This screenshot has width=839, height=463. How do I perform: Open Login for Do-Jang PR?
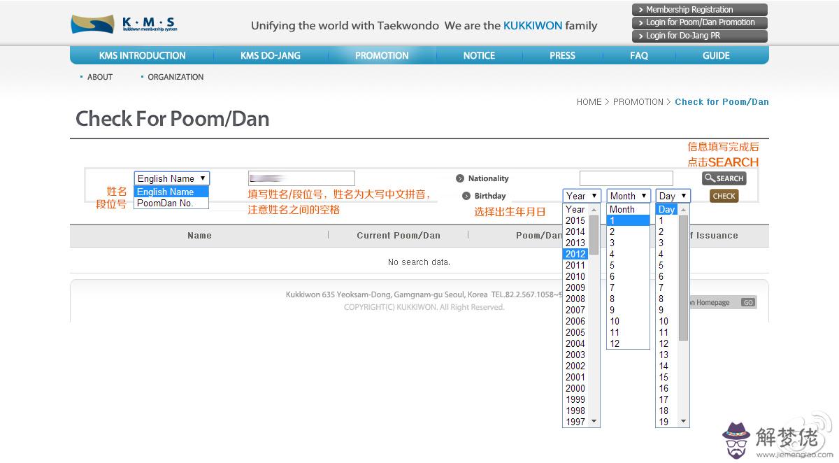[700, 36]
